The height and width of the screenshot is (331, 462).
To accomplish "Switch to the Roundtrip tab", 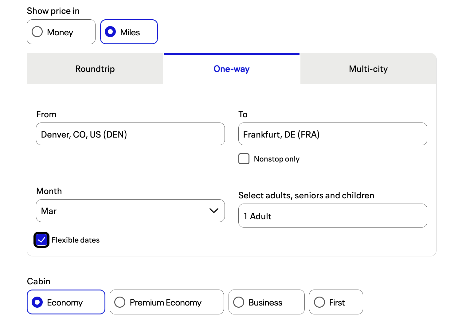I will coord(95,69).
